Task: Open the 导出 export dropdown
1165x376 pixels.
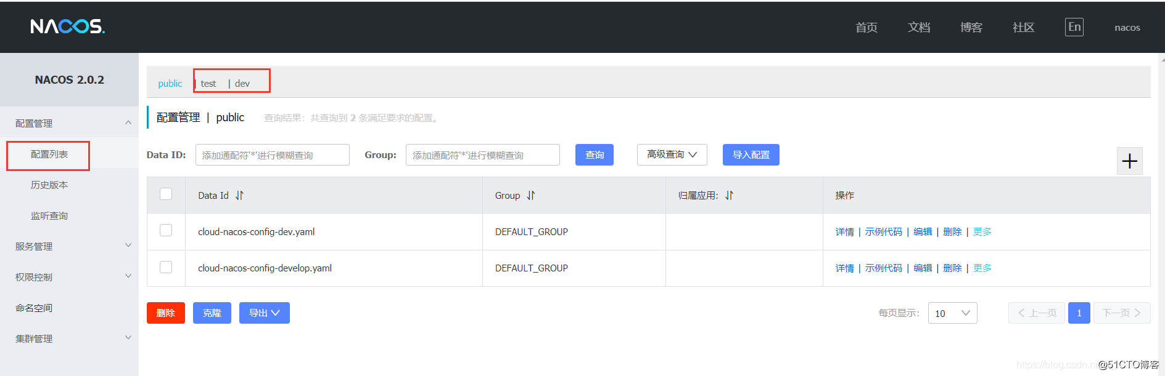Action: tap(264, 313)
